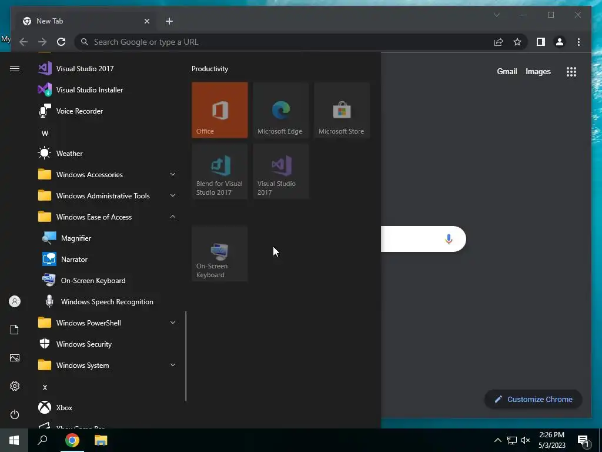Open Chrome profile menu
The image size is (602, 452).
(560, 42)
